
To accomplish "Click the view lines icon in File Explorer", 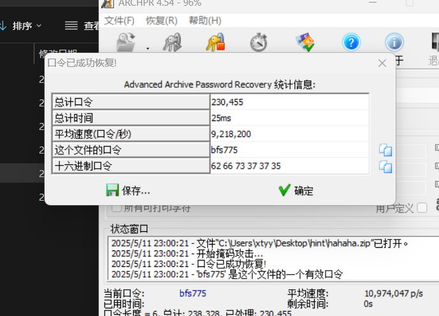I will pyautogui.click(x=71, y=25).
